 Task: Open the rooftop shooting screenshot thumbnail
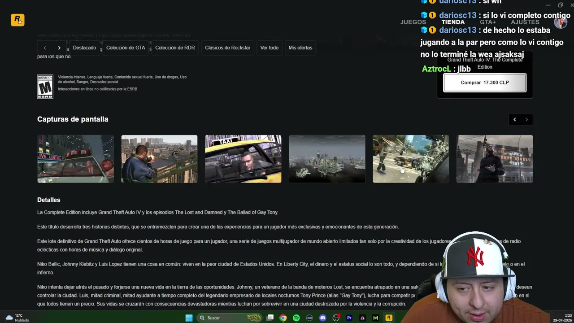point(159,159)
